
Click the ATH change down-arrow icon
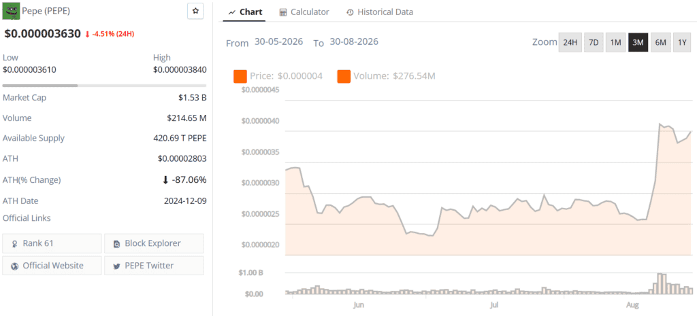coord(165,180)
